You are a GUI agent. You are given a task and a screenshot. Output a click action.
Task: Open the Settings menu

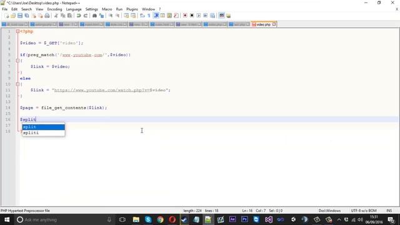tap(92, 9)
